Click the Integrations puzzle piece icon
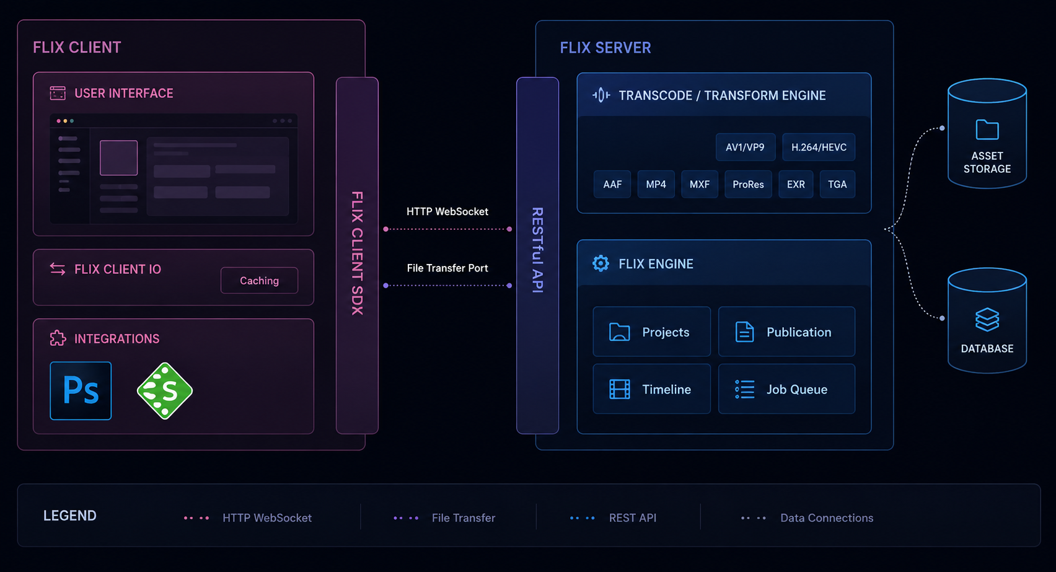Viewport: 1056px width, 572px height. pos(58,338)
